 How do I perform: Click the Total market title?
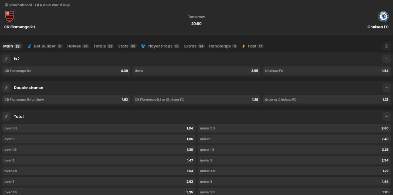19,117
